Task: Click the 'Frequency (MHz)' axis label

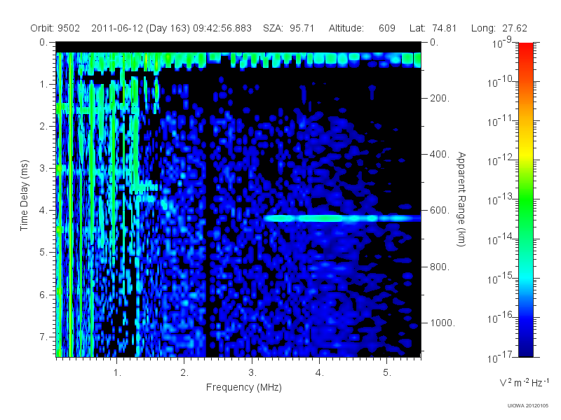Action: point(243,387)
